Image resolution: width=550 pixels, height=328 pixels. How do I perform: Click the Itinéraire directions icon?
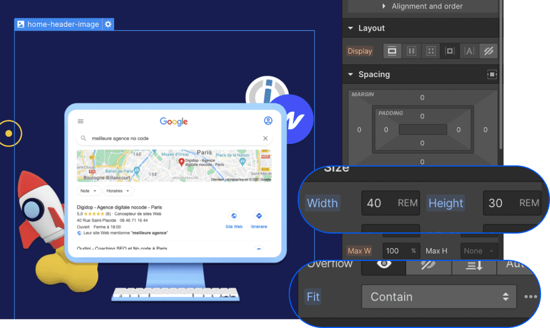[x=259, y=216]
